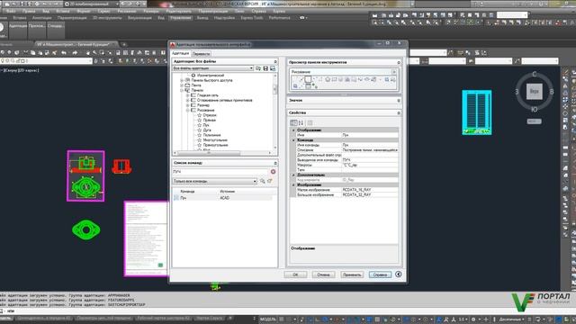
Task: Open the load partial customization file icon
Action: click(258, 68)
